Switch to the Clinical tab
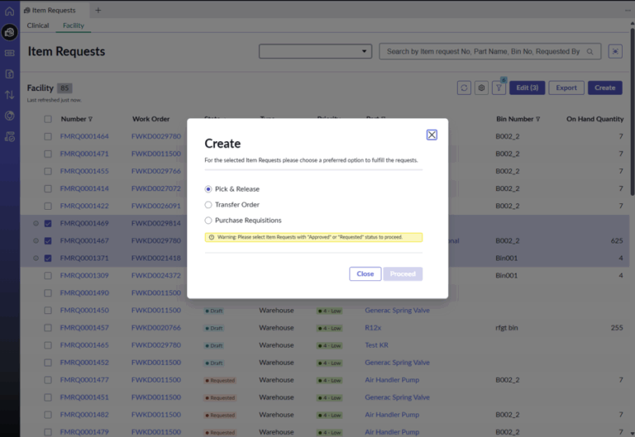This screenshot has height=437, width=635. point(38,26)
